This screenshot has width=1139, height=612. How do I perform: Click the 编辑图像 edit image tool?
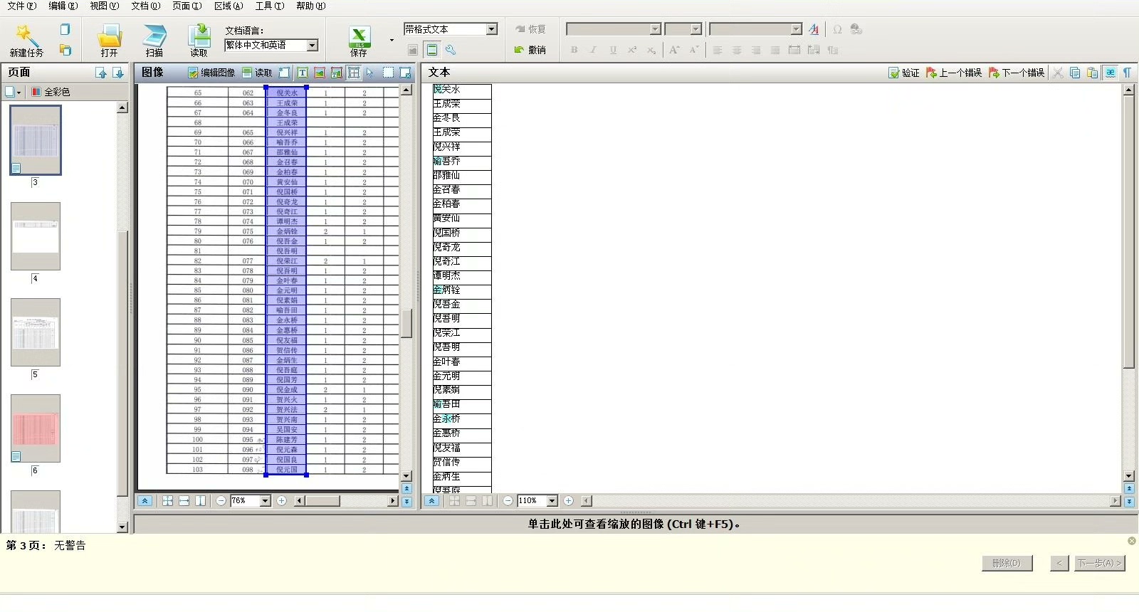point(211,73)
